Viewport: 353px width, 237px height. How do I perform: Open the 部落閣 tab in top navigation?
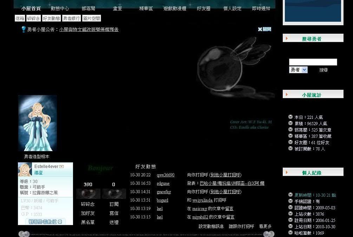[88, 8]
